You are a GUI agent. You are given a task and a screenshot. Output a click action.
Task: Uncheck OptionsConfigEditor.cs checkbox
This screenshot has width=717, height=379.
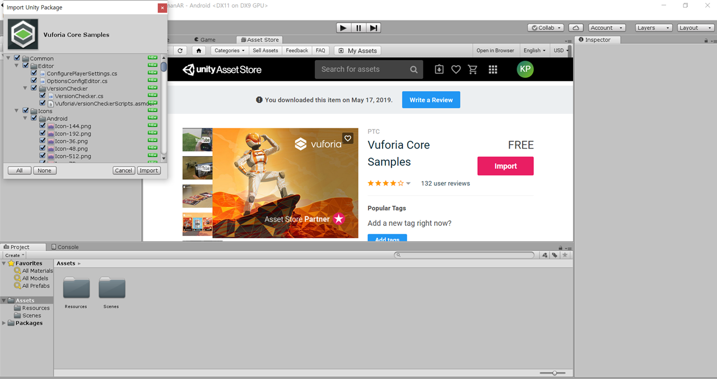coord(34,81)
